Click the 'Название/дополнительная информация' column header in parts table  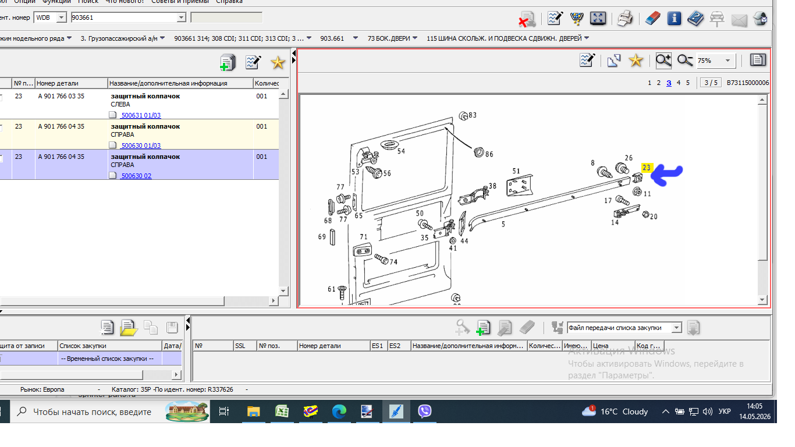181,83
